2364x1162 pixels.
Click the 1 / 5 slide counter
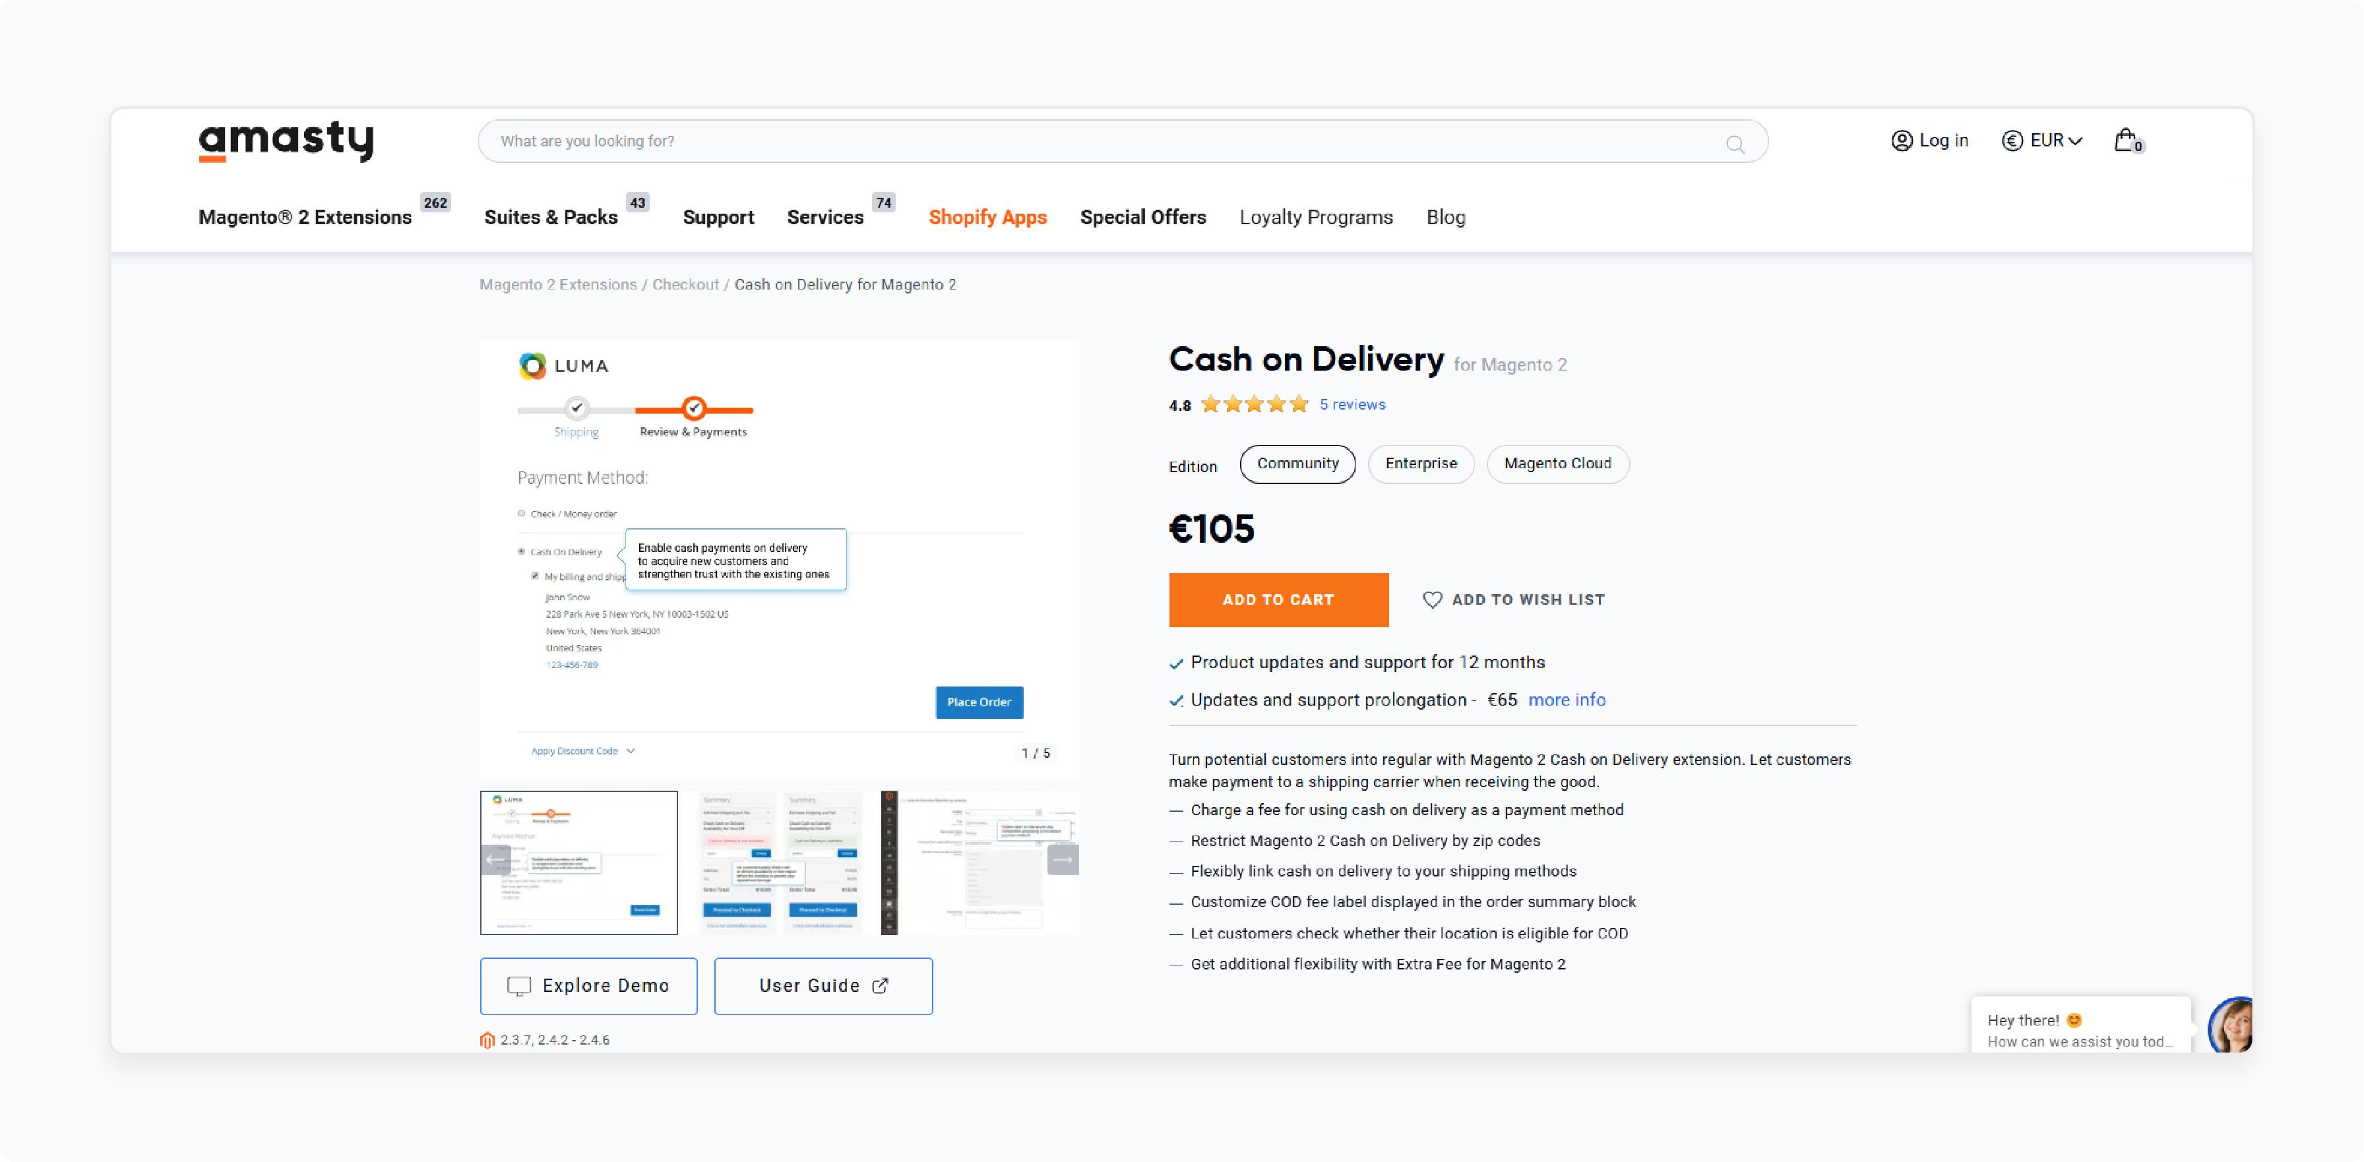click(1035, 754)
